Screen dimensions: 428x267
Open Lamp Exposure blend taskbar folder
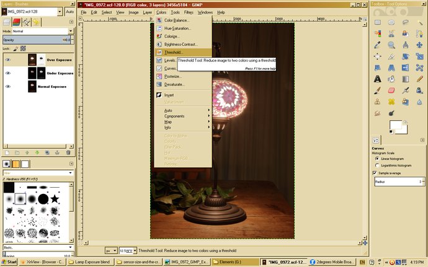[x=91, y=262]
